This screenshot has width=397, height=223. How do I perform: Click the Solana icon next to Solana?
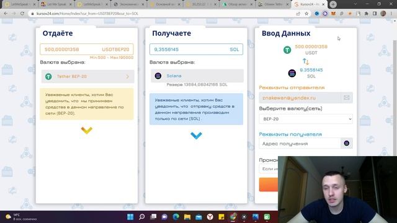pyautogui.click(x=158, y=76)
